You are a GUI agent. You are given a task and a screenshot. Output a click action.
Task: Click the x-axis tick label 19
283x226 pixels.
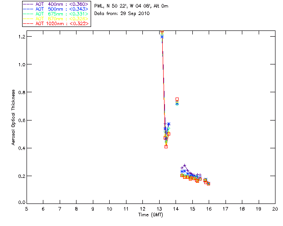pos(259,209)
